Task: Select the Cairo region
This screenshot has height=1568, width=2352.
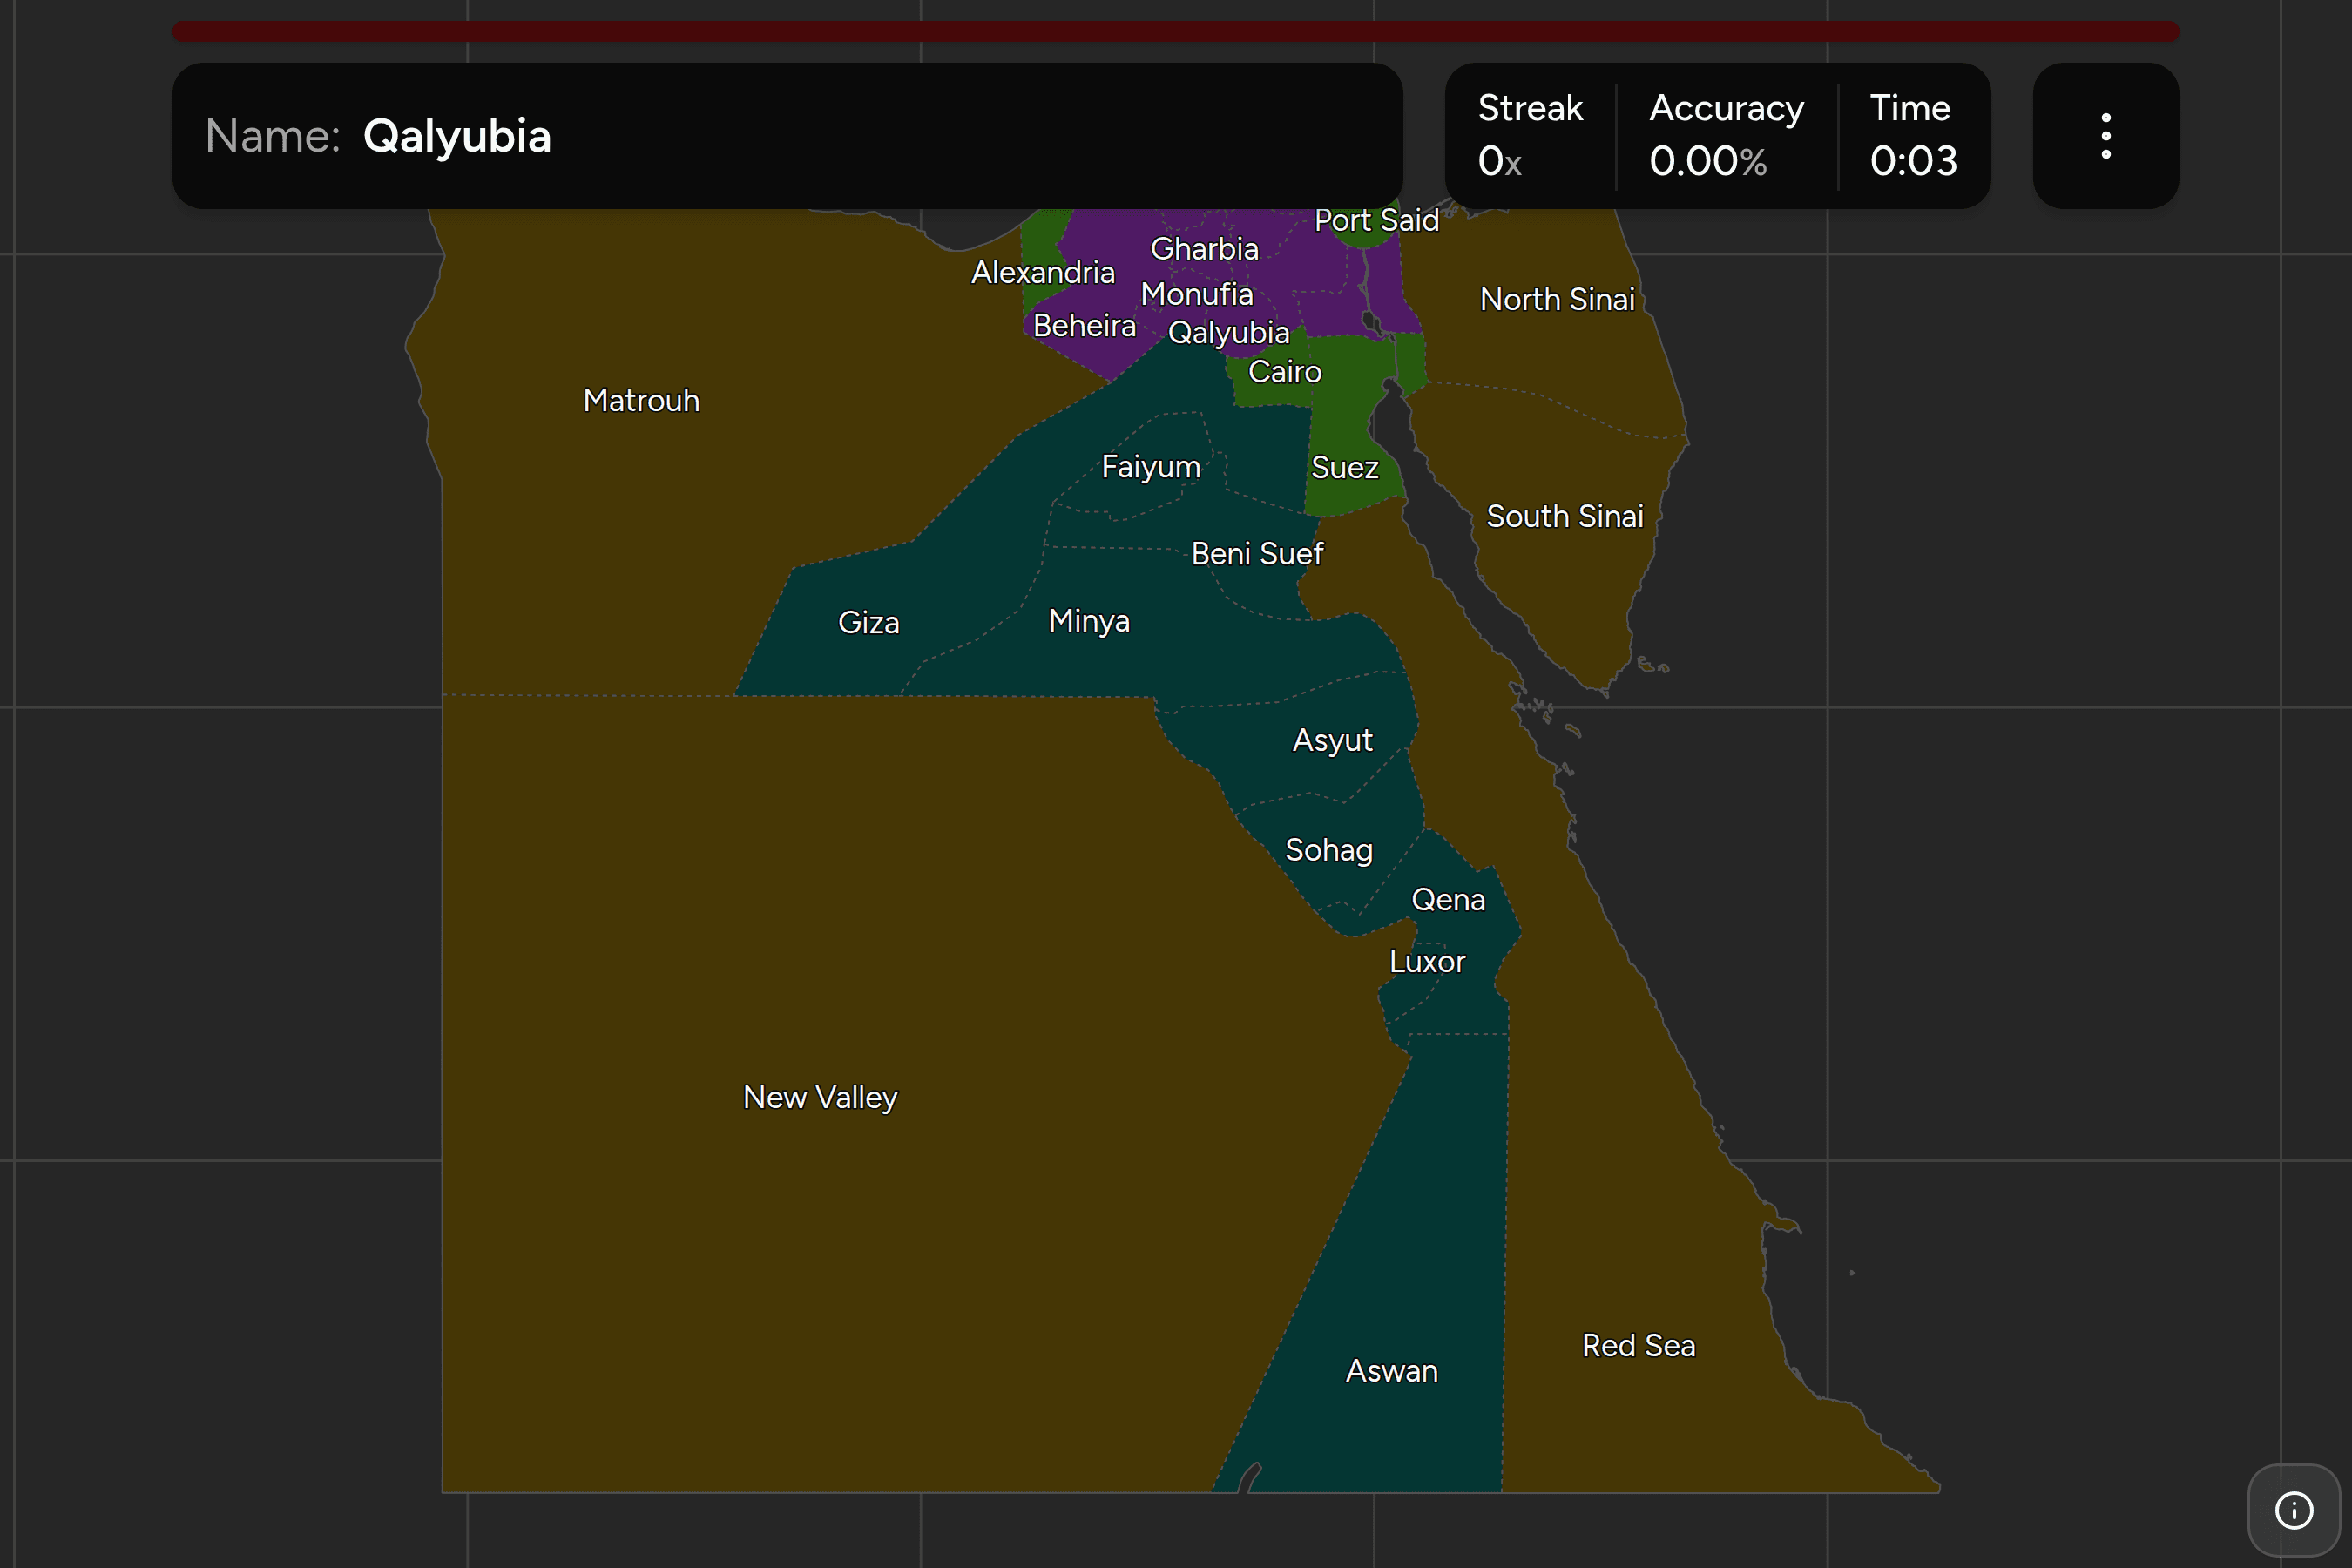Action: (x=1284, y=372)
